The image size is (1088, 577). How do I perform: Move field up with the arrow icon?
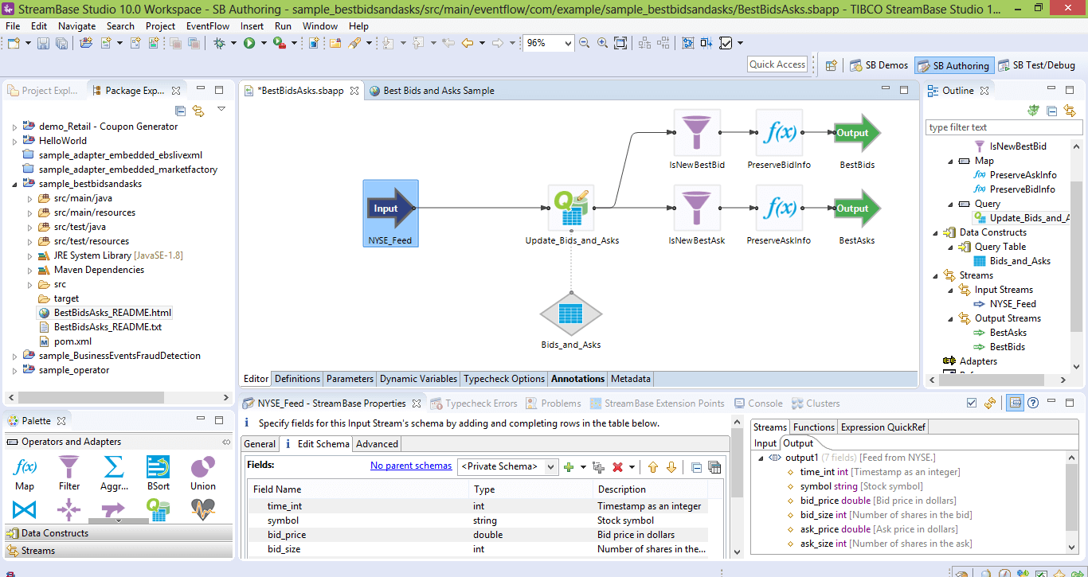click(x=652, y=467)
